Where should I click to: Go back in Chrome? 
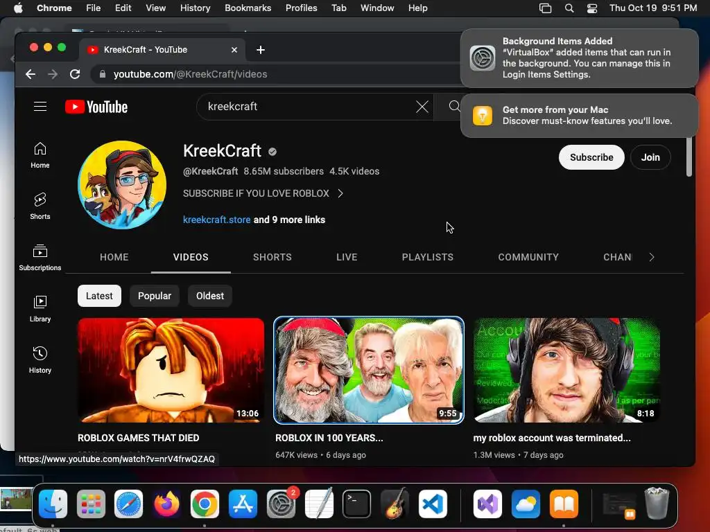click(x=31, y=74)
